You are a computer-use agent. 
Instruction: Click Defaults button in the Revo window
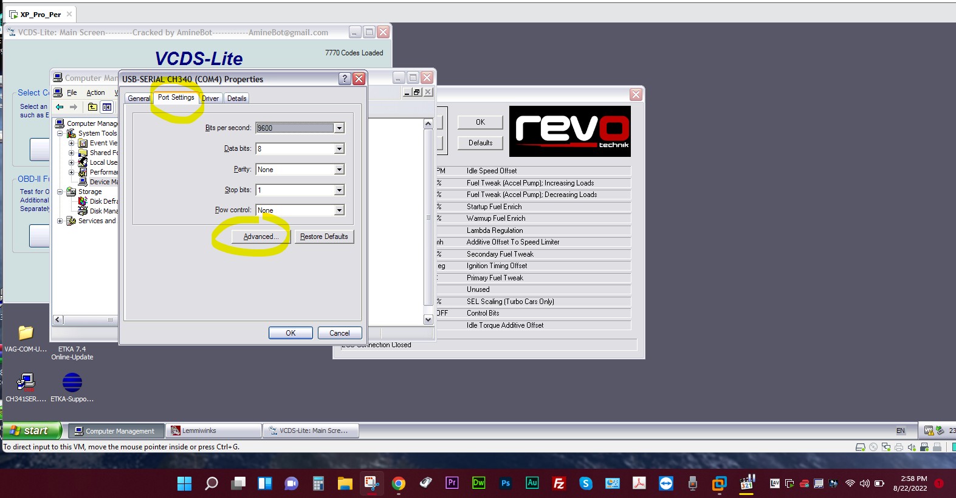480,143
